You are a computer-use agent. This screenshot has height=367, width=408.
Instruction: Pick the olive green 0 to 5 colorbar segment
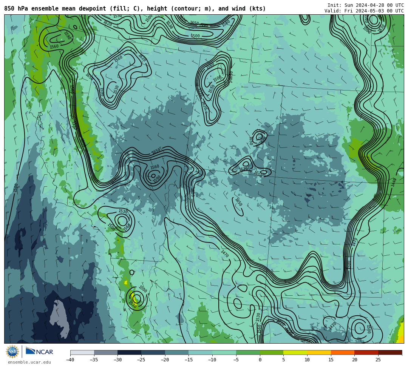(272, 352)
